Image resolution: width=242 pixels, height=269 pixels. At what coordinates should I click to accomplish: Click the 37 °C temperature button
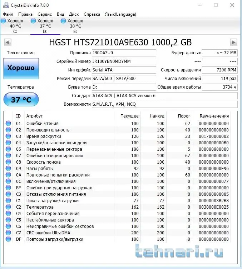click(21, 100)
